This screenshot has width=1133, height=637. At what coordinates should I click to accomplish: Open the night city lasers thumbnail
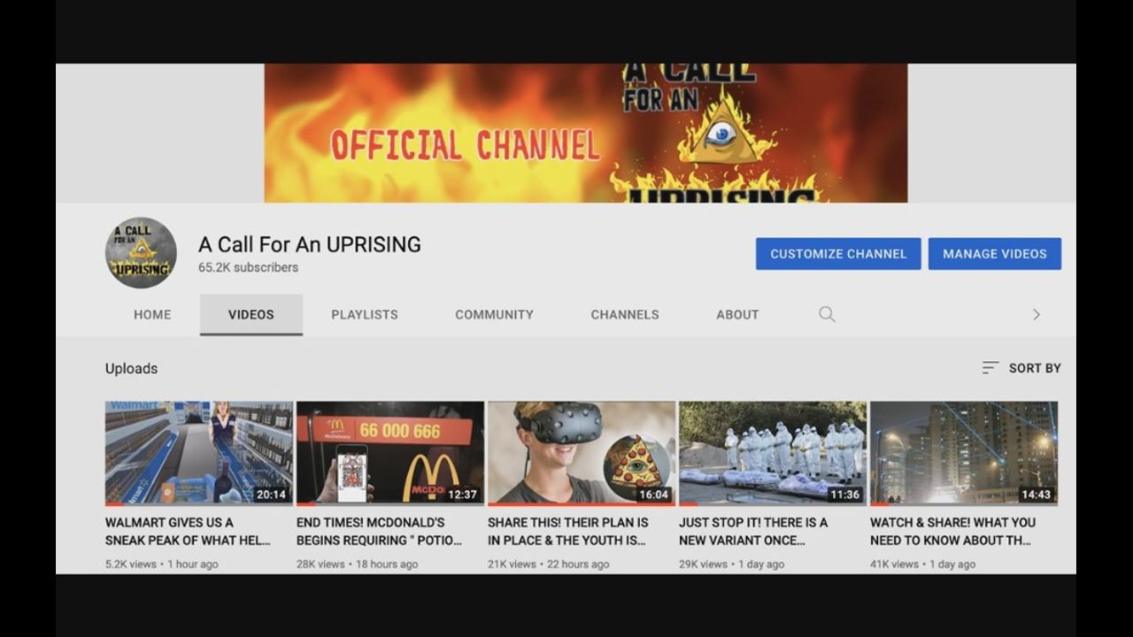[x=964, y=453]
